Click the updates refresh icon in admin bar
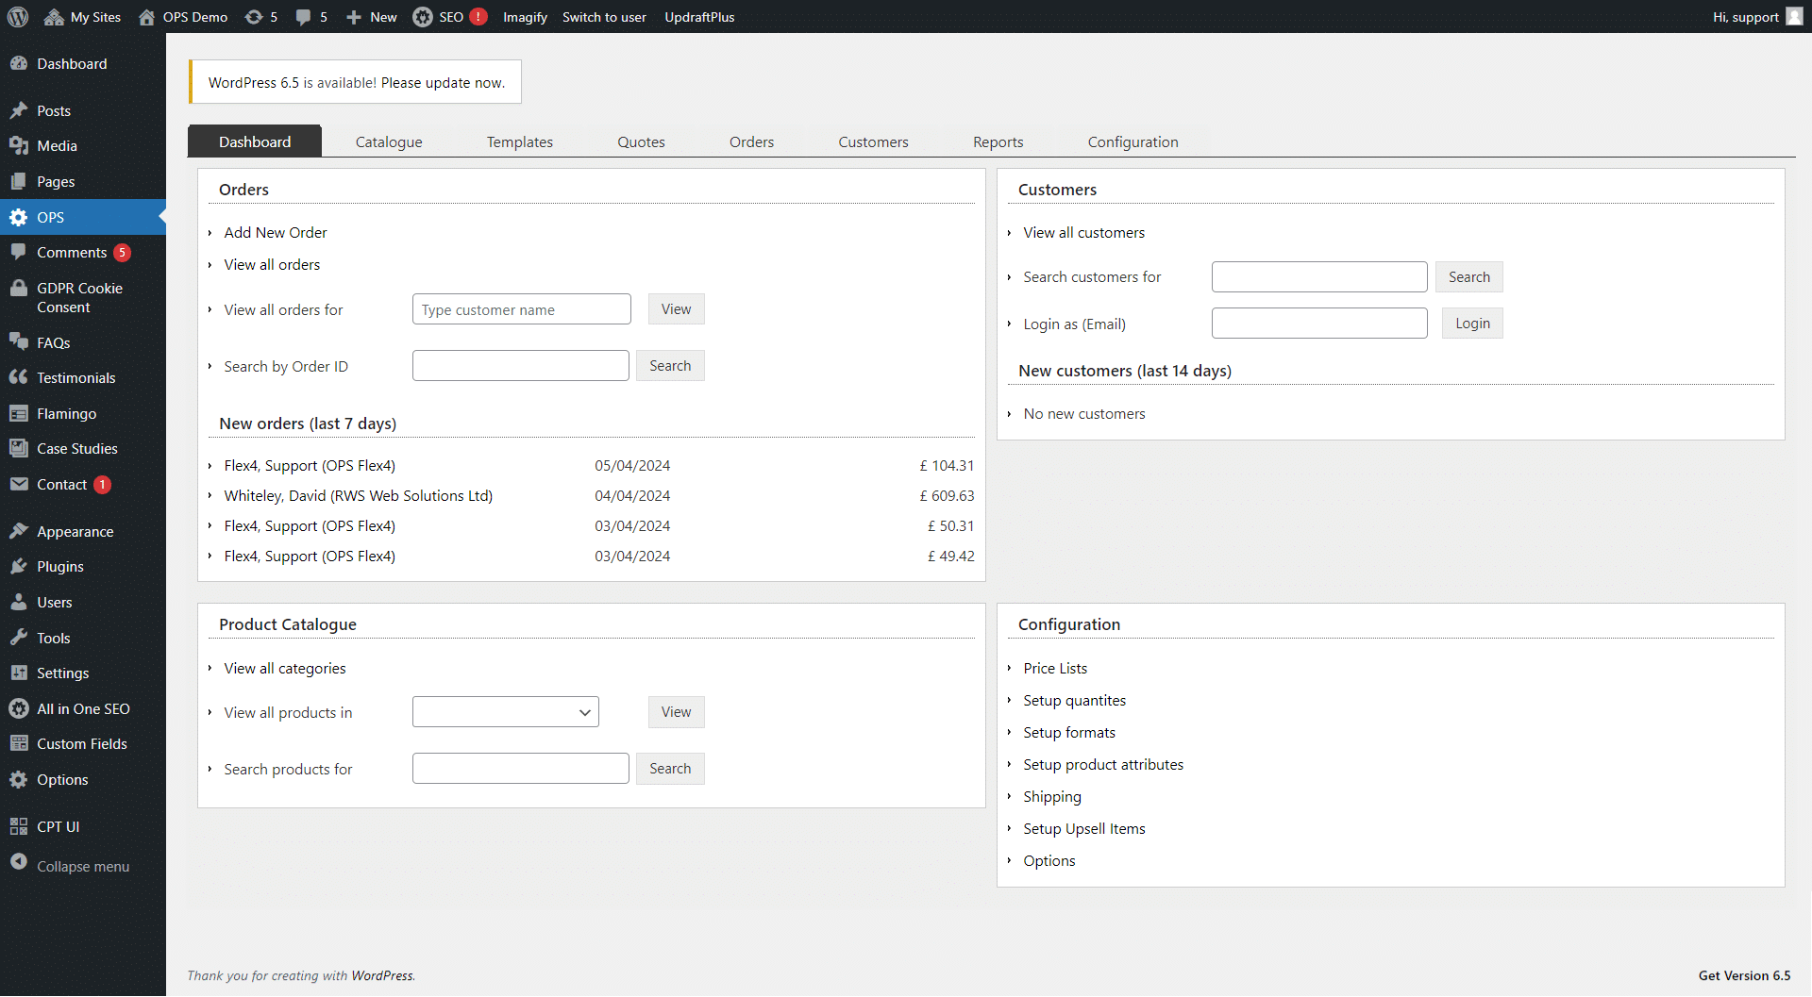This screenshot has width=1812, height=997. [254, 17]
